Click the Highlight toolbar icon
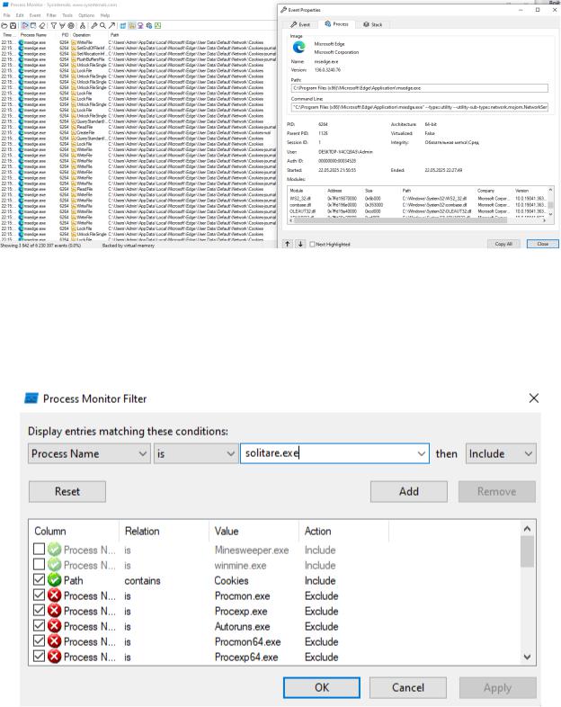Image resolution: width=561 pixels, height=707 pixels. click(62, 26)
